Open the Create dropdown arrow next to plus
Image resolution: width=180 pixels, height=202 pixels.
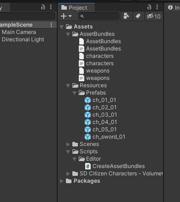point(70,16)
